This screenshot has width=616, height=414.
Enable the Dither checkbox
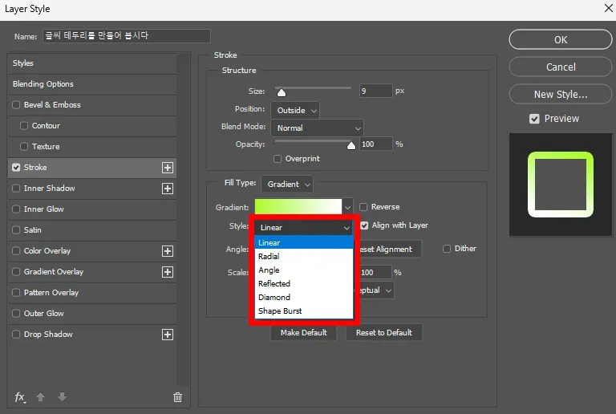pos(447,249)
